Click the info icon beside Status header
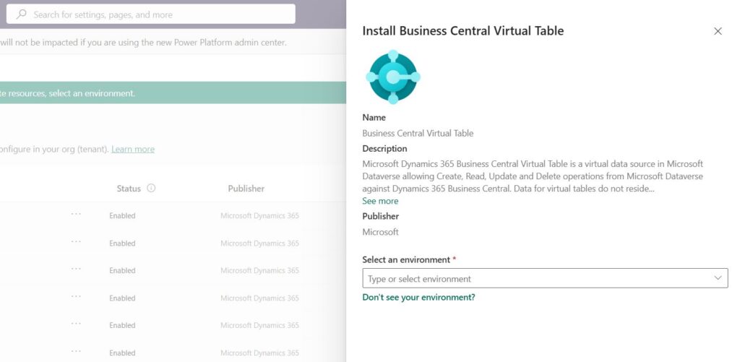 coord(151,189)
